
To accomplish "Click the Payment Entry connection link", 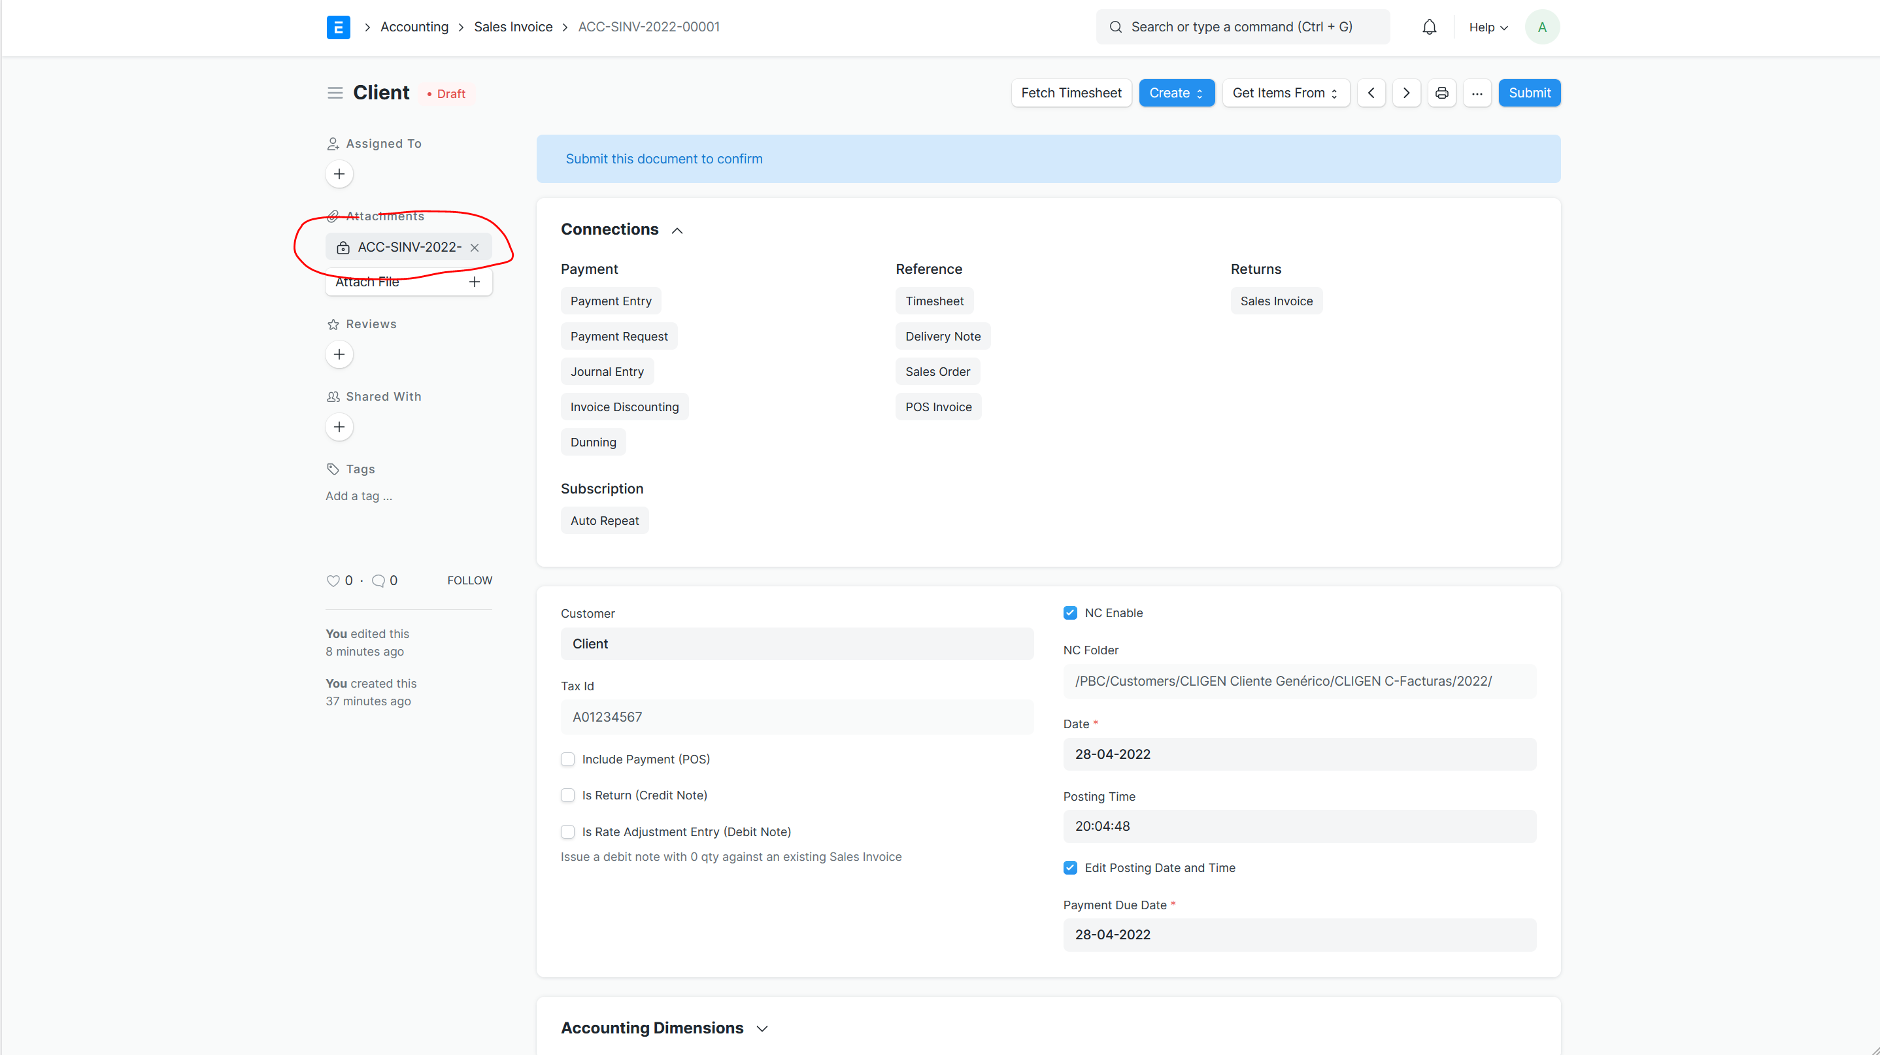I will point(611,301).
